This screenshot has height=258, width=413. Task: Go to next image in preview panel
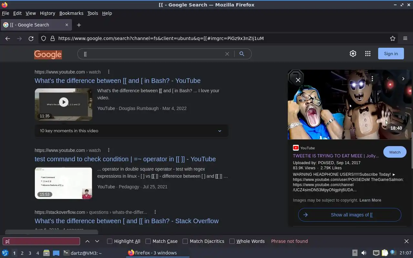[403, 79]
